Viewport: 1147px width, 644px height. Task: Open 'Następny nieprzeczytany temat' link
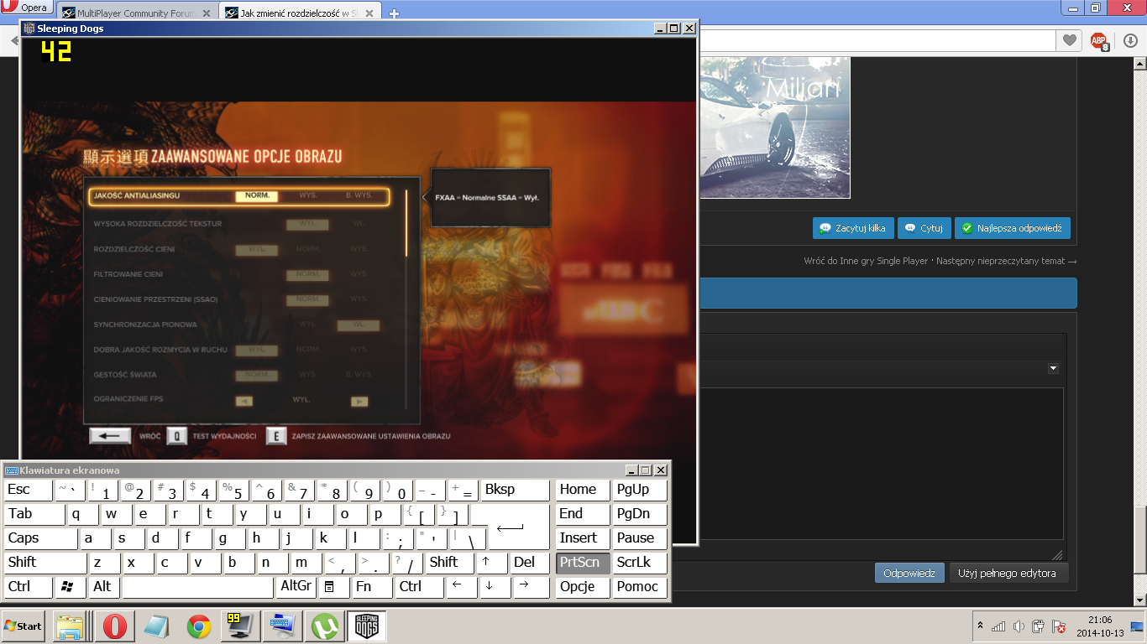pyautogui.click(x=1007, y=261)
